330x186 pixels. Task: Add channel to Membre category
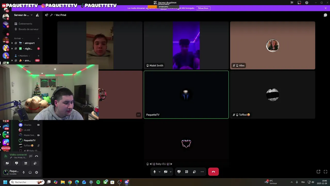(38, 56)
